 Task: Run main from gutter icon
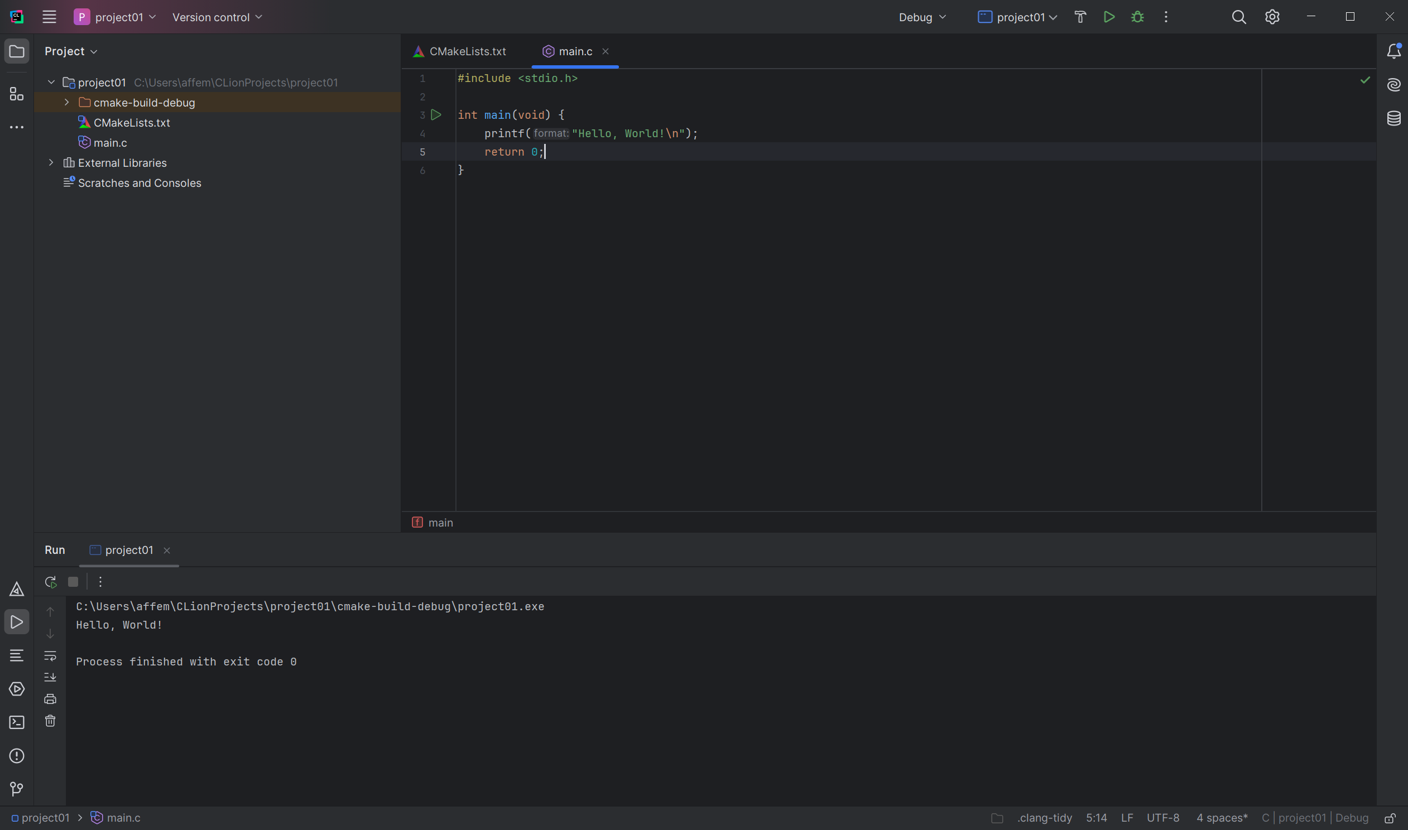(x=436, y=115)
